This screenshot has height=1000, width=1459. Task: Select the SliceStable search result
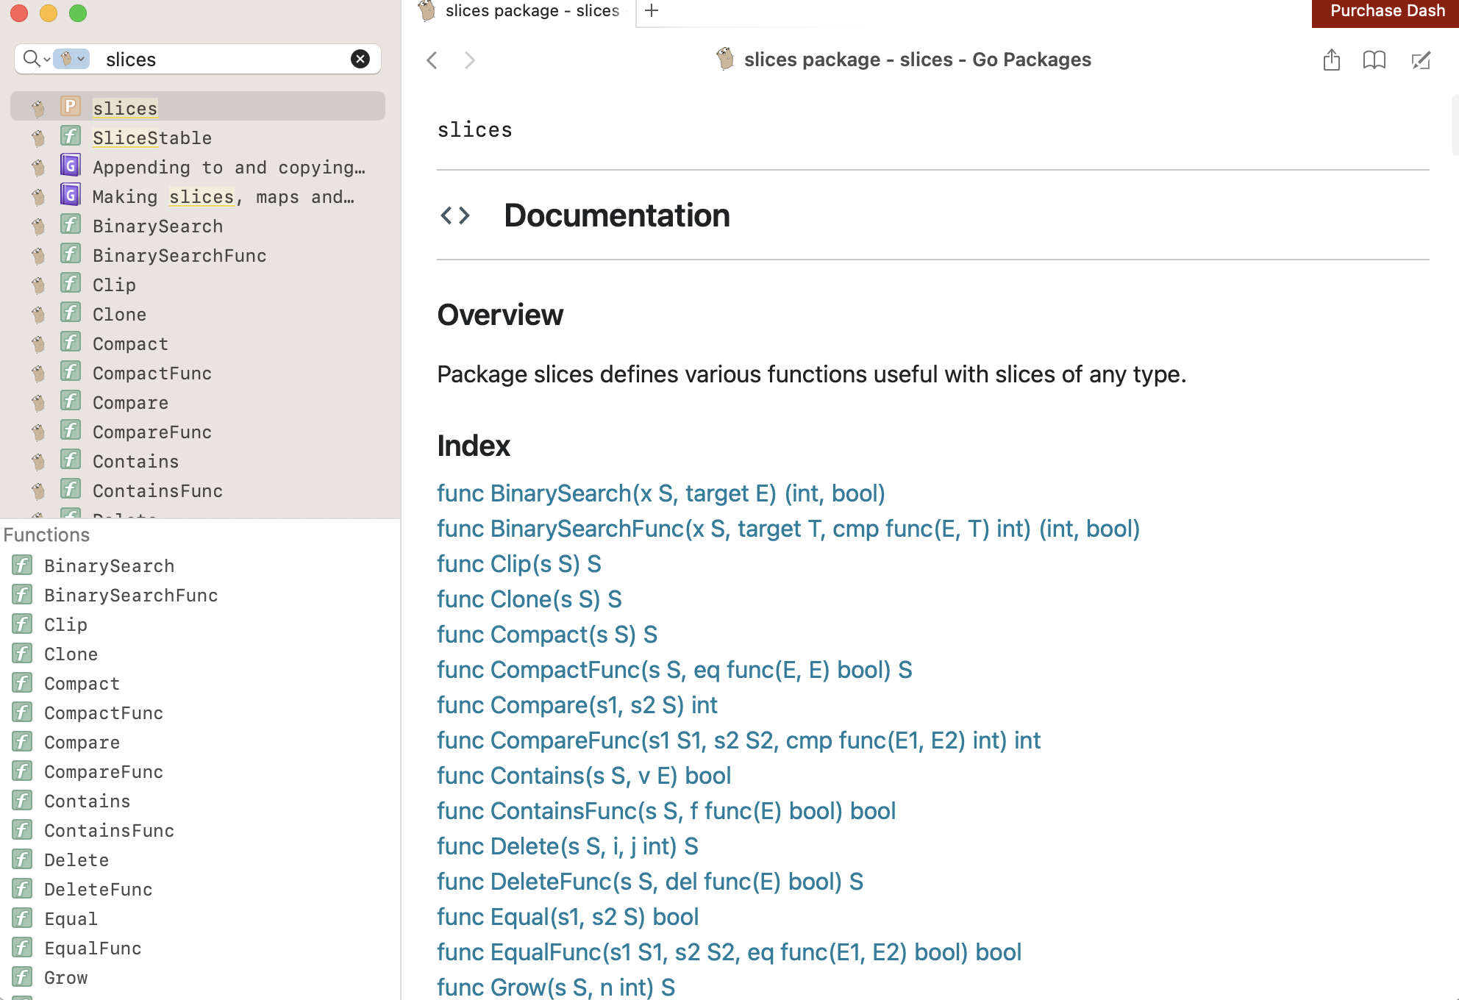click(x=152, y=138)
